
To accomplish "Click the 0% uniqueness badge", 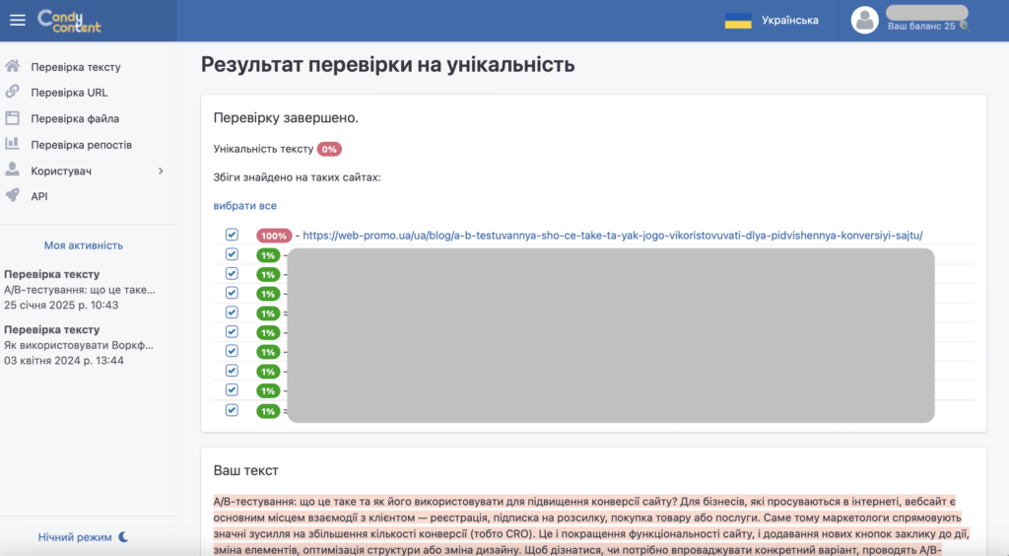I will [x=329, y=149].
